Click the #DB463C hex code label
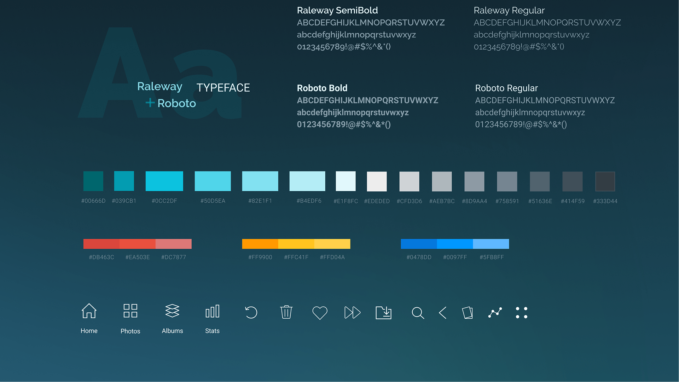Viewport: 679px width, 382px height. [x=101, y=257]
